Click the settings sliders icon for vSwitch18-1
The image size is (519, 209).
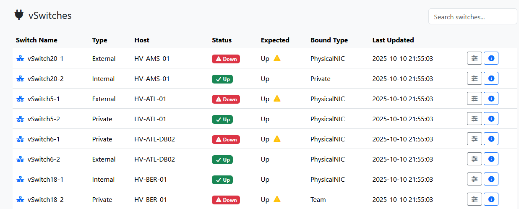point(474,179)
